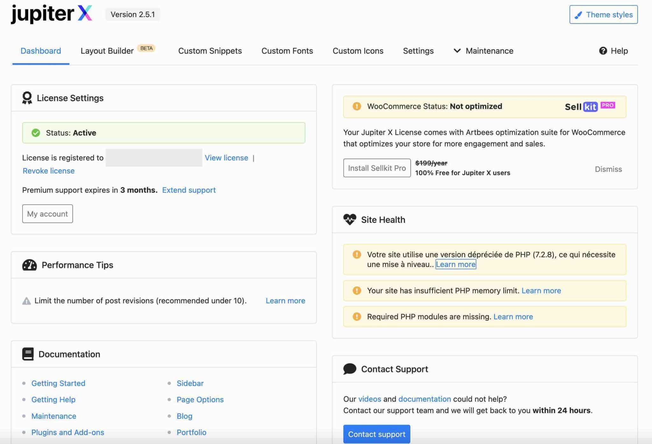
Task: Click the "Status: Active" license banner
Action: pyautogui.click(x=164, y=133)
